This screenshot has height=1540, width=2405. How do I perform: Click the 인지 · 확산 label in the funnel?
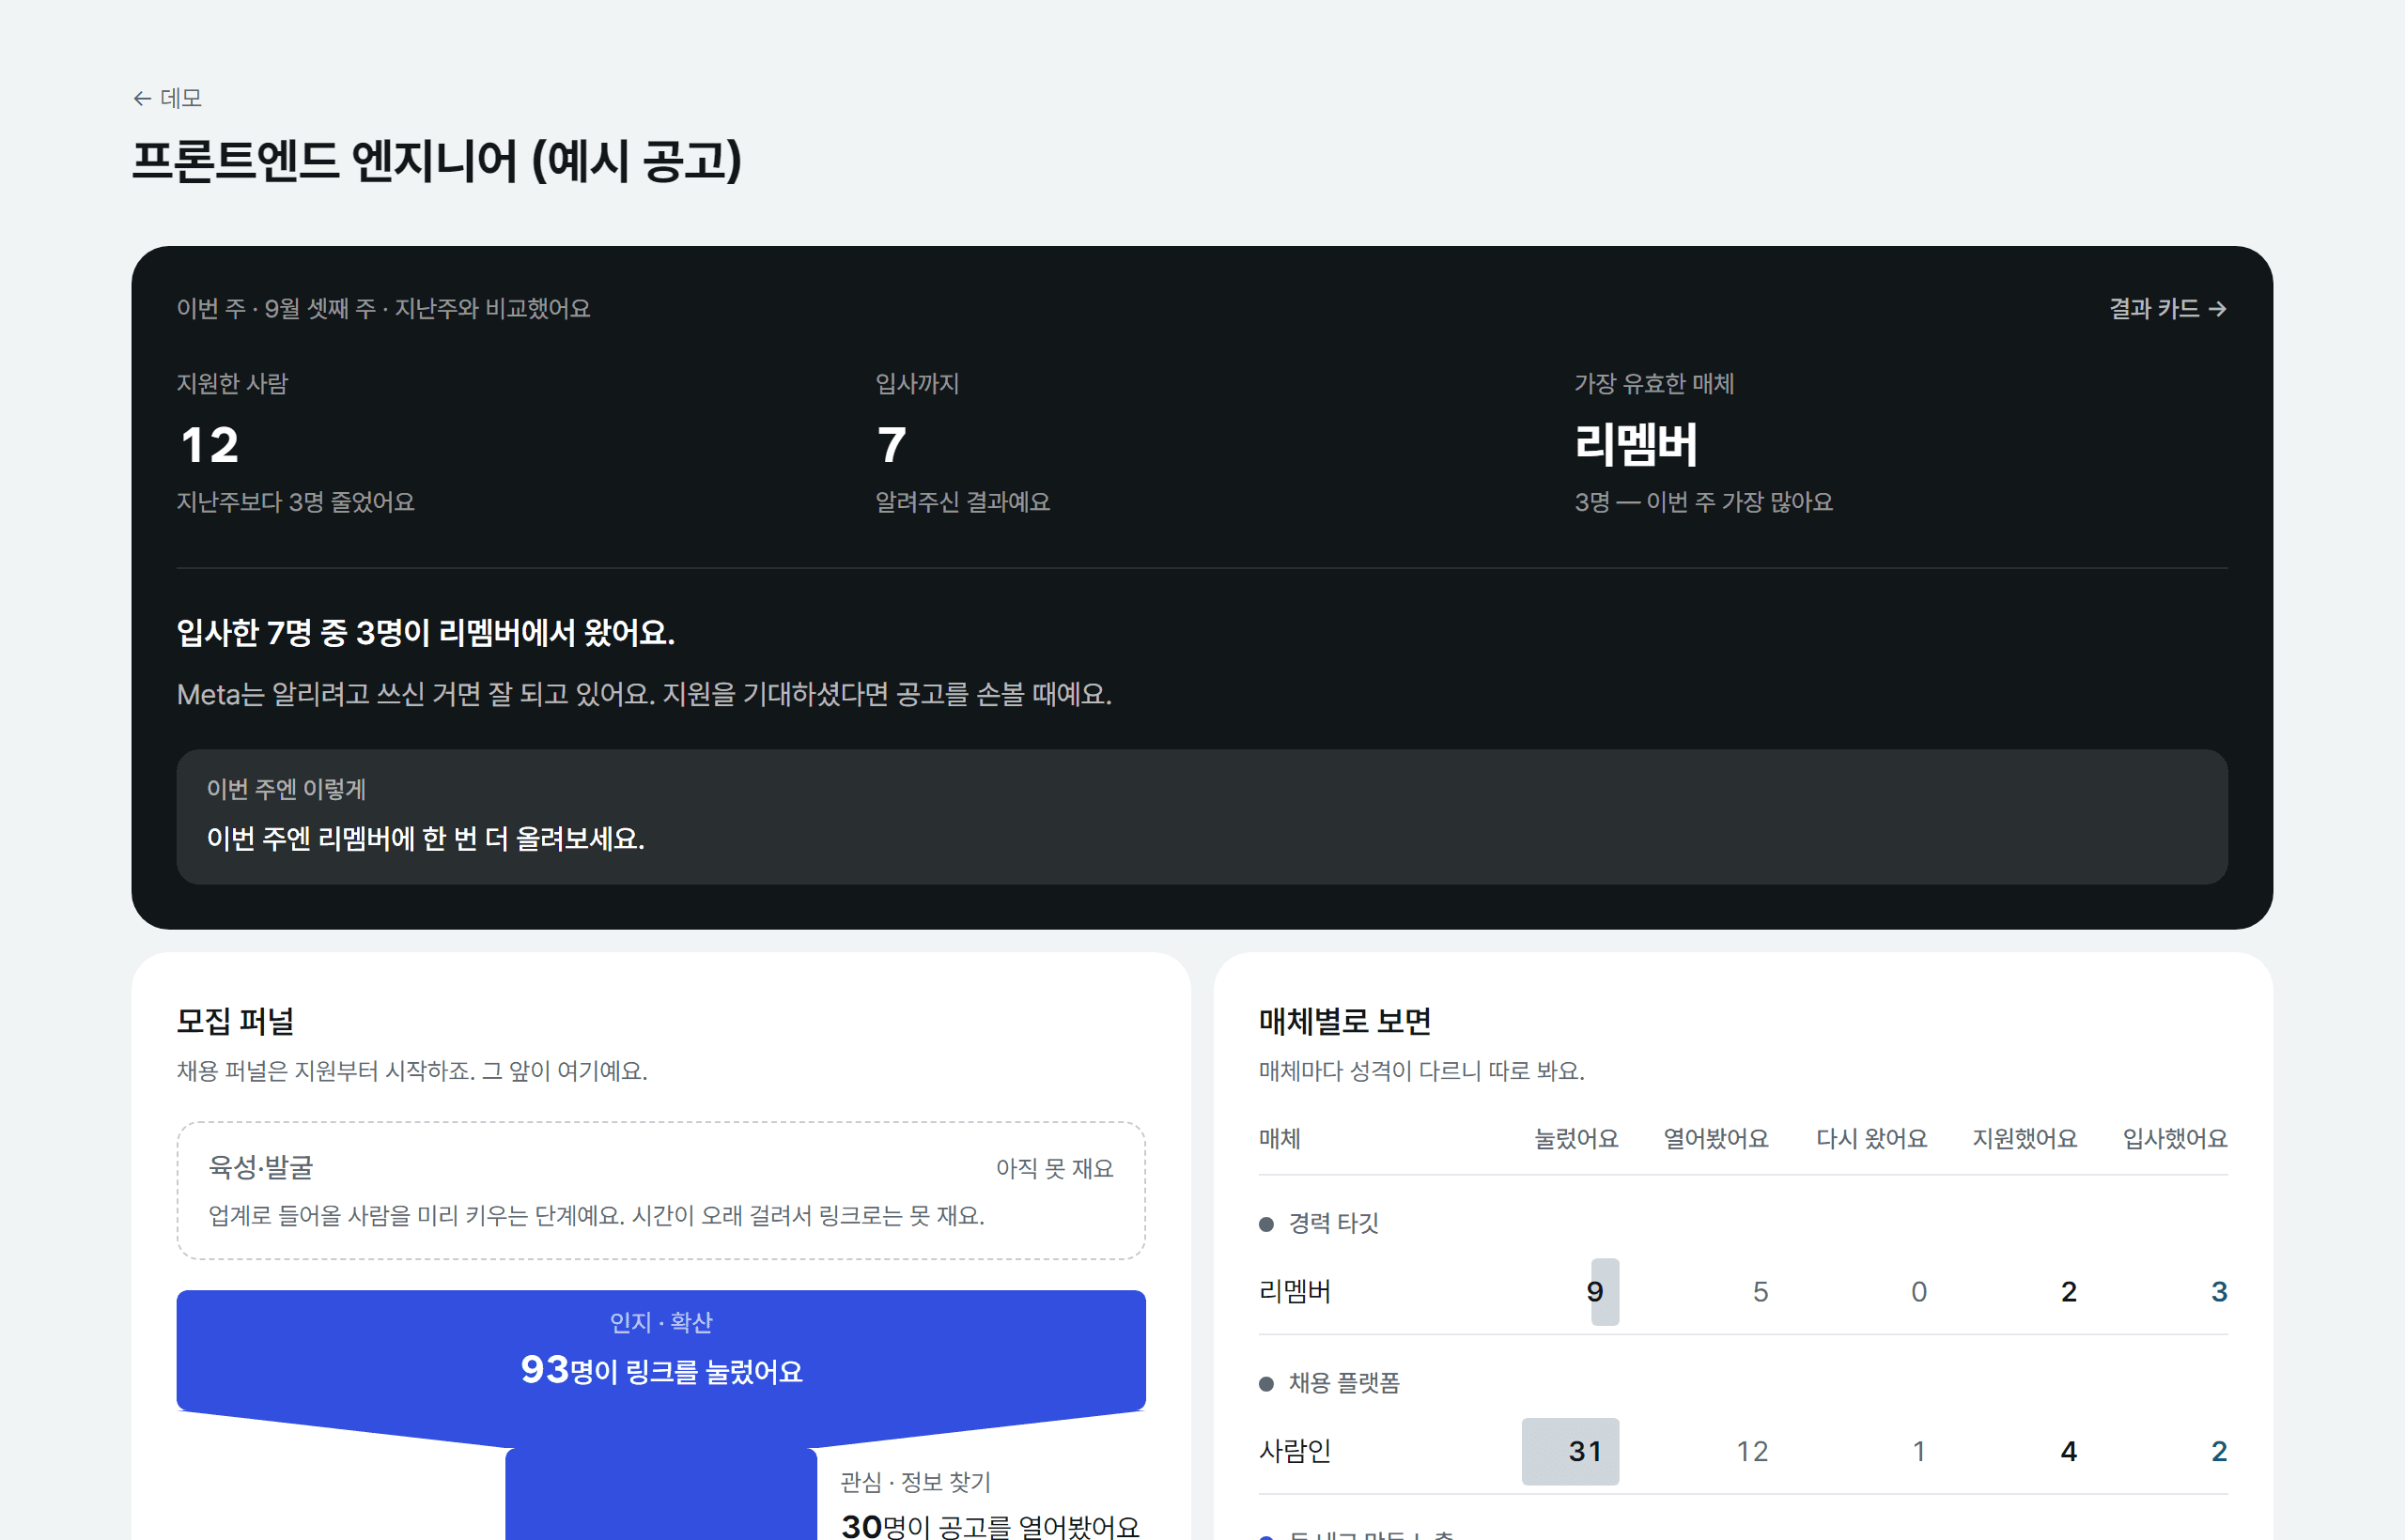pos(661,1322)
